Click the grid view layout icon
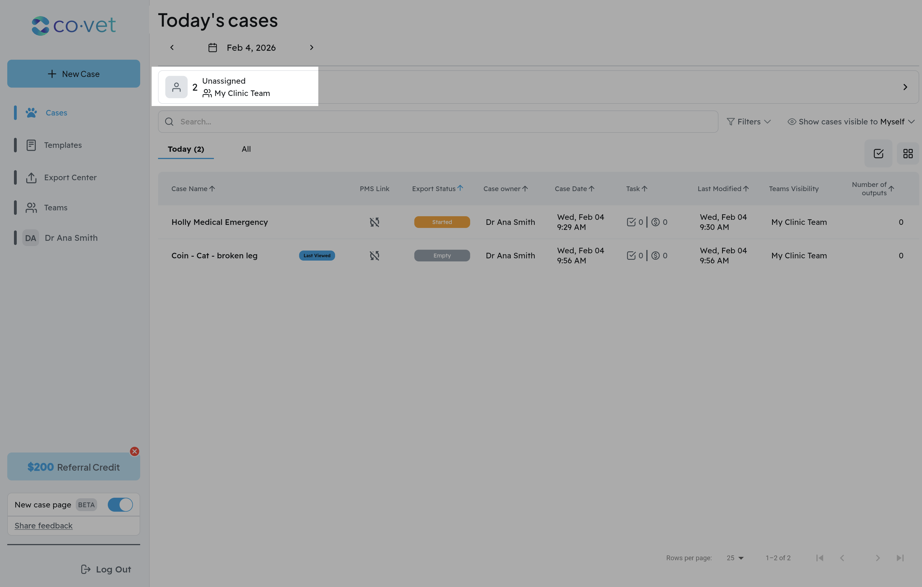 tap(908, 153)
